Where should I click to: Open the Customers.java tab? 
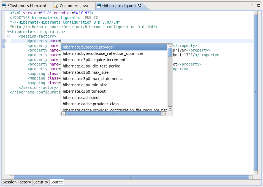(x=74, y=6)
